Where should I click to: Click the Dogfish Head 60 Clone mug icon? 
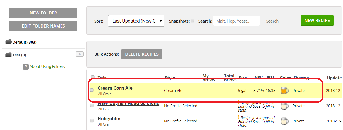284,106
